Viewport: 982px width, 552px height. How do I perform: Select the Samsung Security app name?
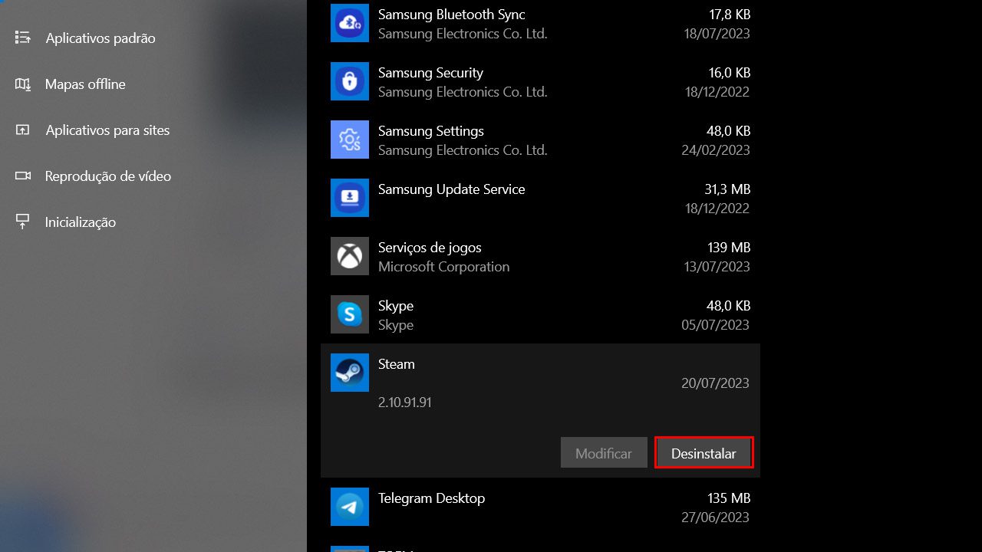430,73
